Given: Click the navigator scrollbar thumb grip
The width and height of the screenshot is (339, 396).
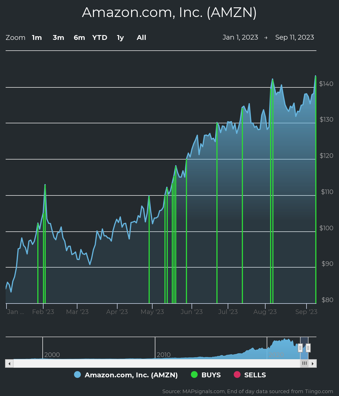Looking at the screenshot, I should point(304,363).
